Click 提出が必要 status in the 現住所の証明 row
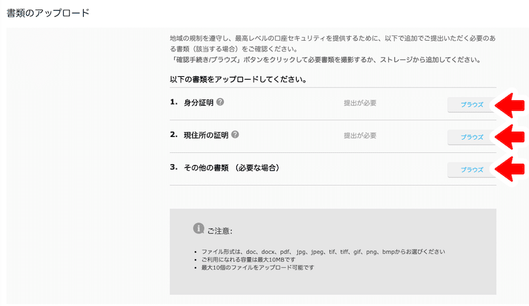 360,135
